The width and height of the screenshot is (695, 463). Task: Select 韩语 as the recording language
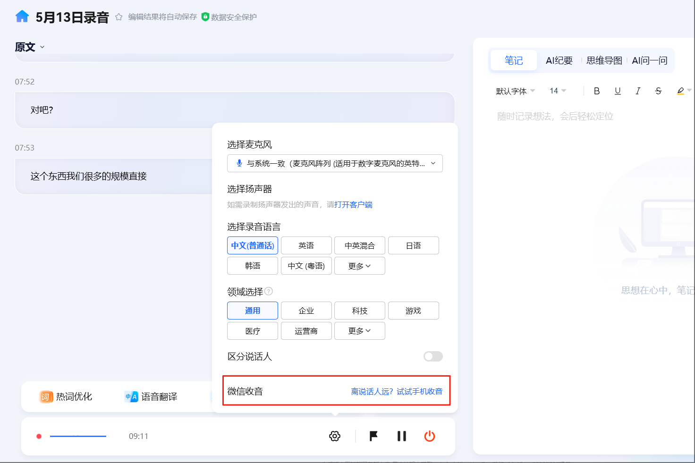click(x=253, y=266)
